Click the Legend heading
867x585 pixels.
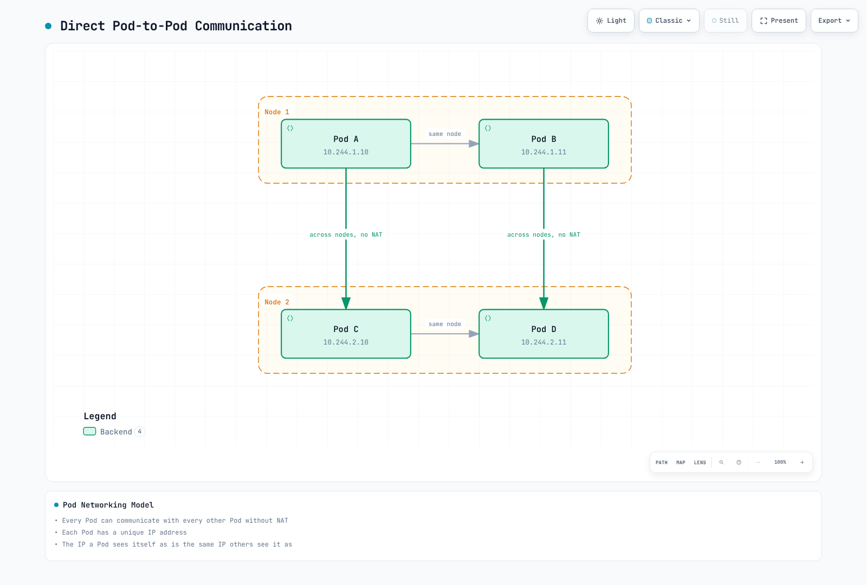tap(100, 416)
